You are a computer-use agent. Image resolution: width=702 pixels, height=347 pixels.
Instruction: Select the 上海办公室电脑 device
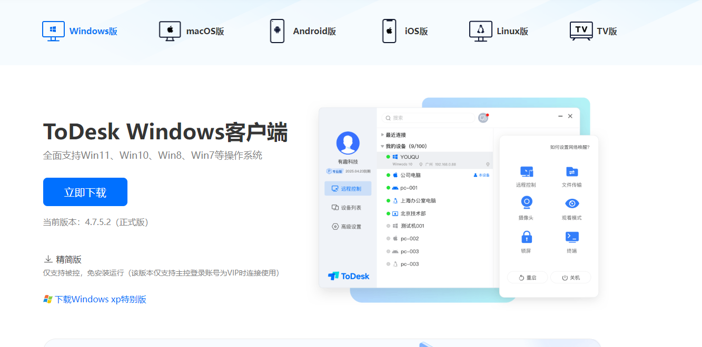[435, 200]
